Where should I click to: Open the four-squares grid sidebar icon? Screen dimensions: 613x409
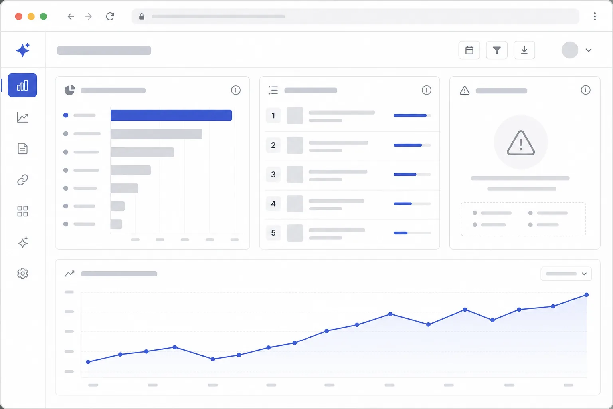coord(22,211)
